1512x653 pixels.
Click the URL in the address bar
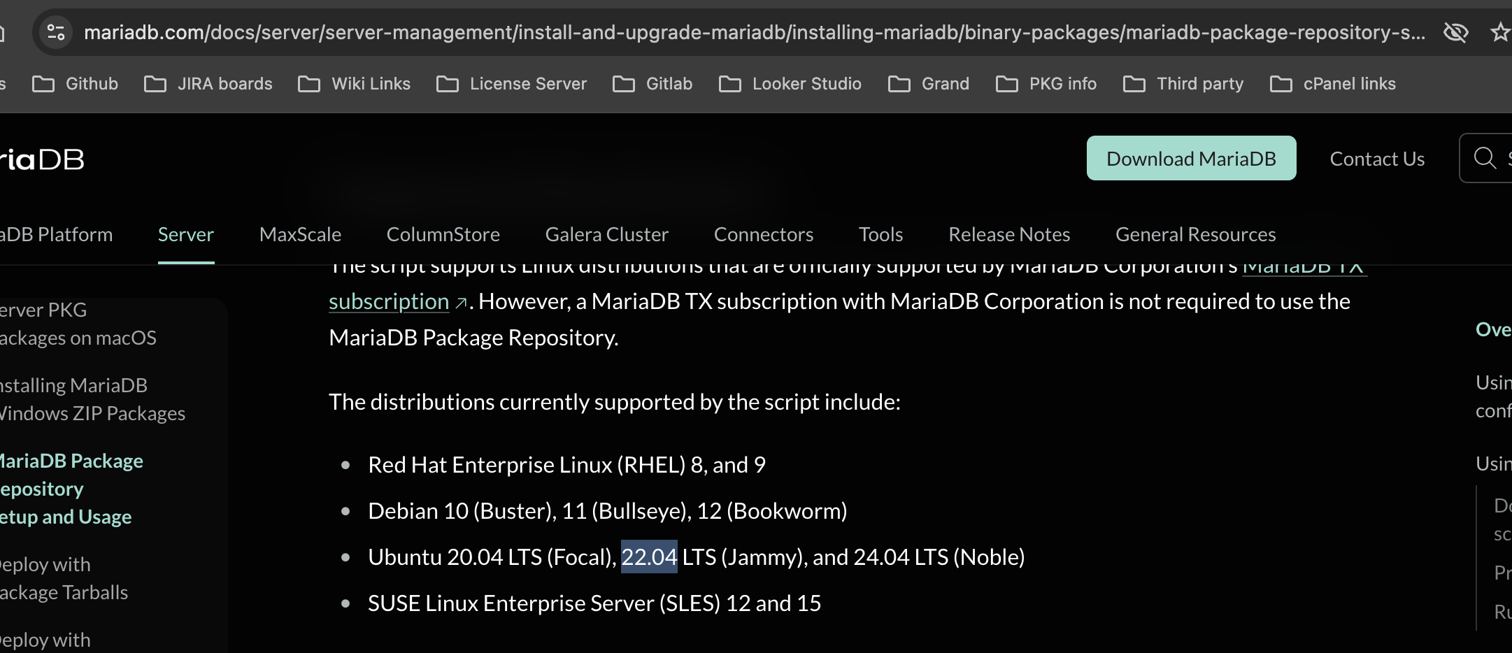(755, 32)
